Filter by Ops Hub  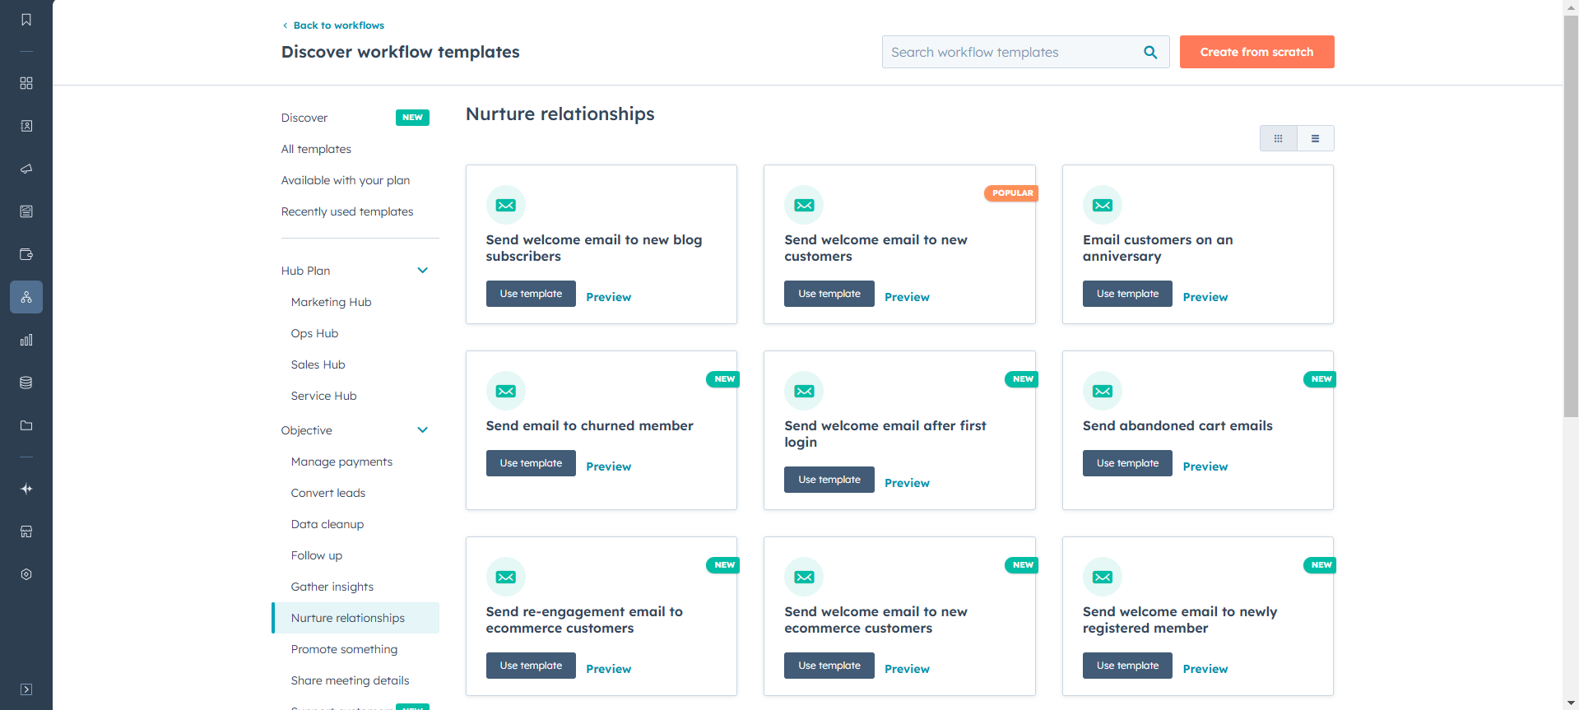tap(314, 333)
